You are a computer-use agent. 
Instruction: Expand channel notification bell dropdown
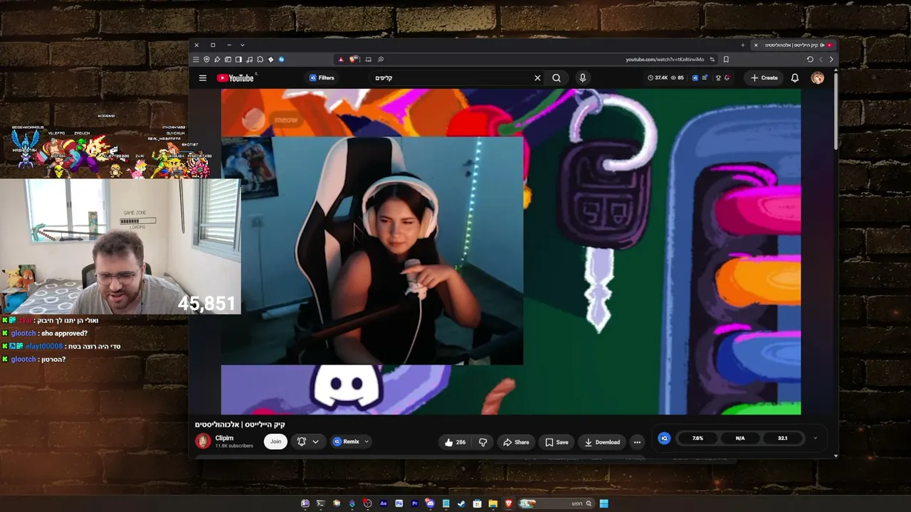click(308, 442)
